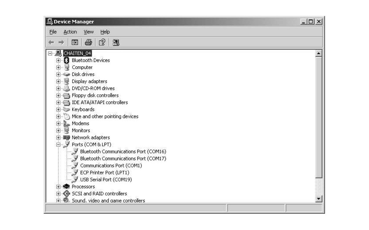This screenshot has width=369, height=230.
Task: Click the Properties toolbar icon
Action: pyautogui.click(x=102, y=42)
